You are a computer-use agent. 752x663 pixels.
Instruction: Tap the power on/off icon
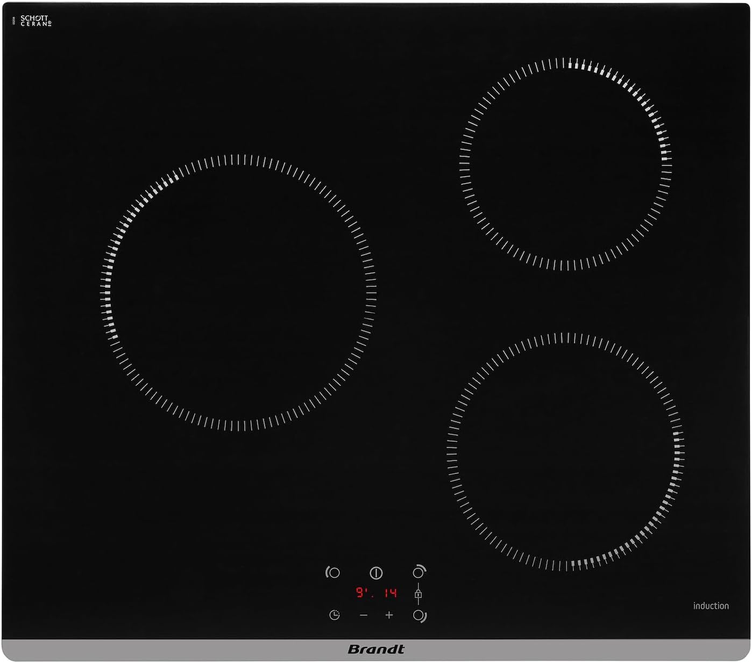[x=376, y=573]
